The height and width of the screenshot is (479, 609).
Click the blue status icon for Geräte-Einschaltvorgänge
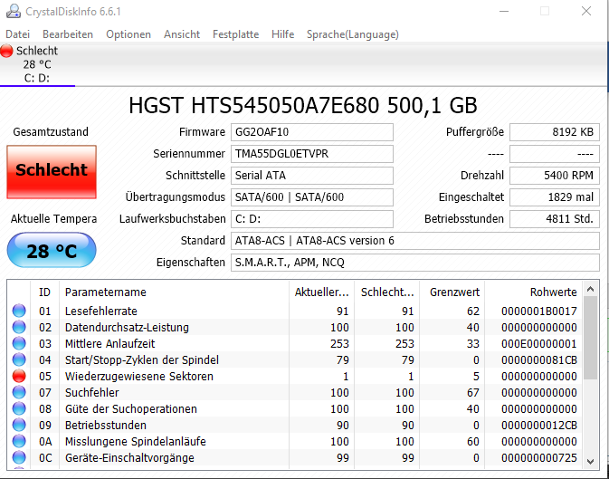(19, 457)
